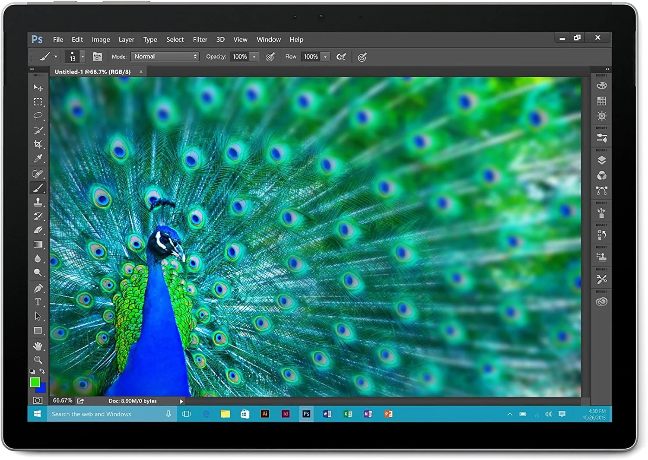Select the Brush tool
Screen dimensions: 648x460
coord(38,187)
